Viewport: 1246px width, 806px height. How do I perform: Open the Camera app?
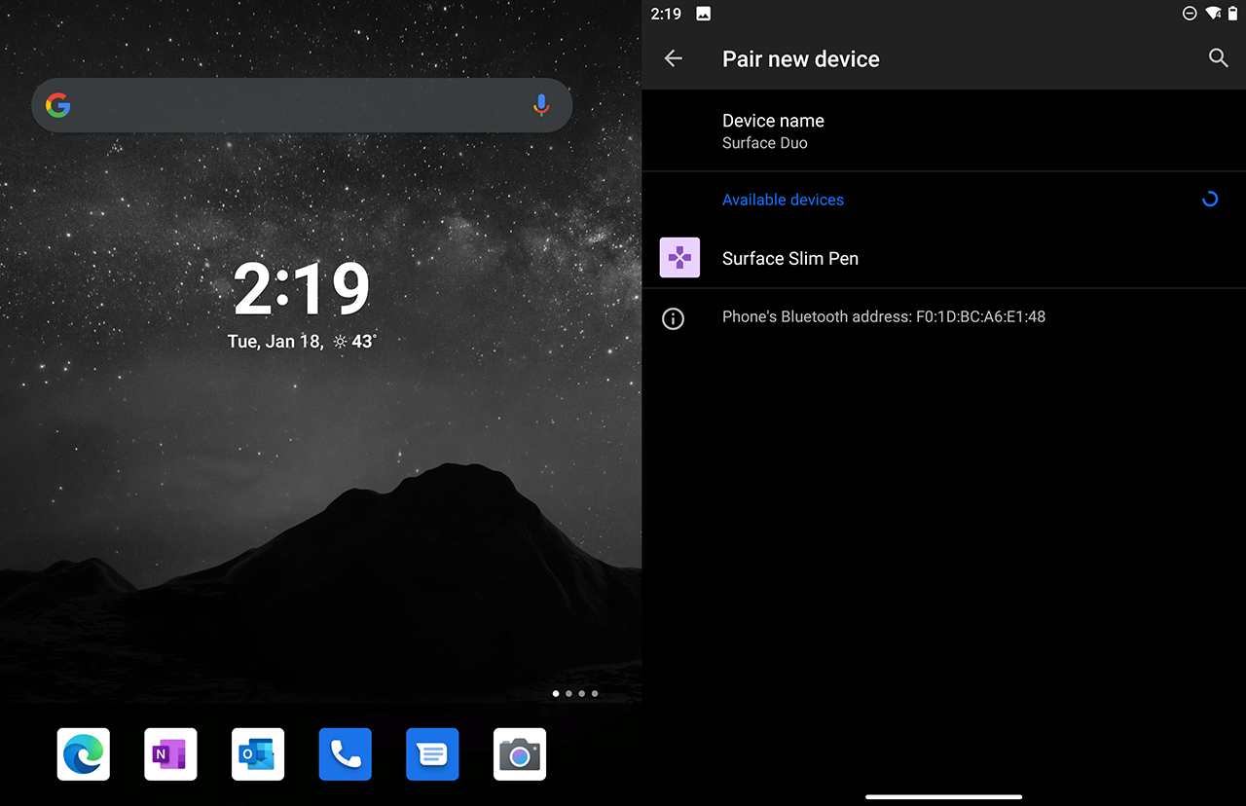tap(520, 754)
